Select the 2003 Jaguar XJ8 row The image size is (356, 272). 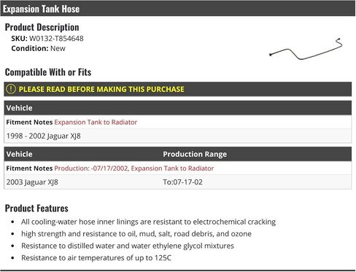tap(178, 182)
